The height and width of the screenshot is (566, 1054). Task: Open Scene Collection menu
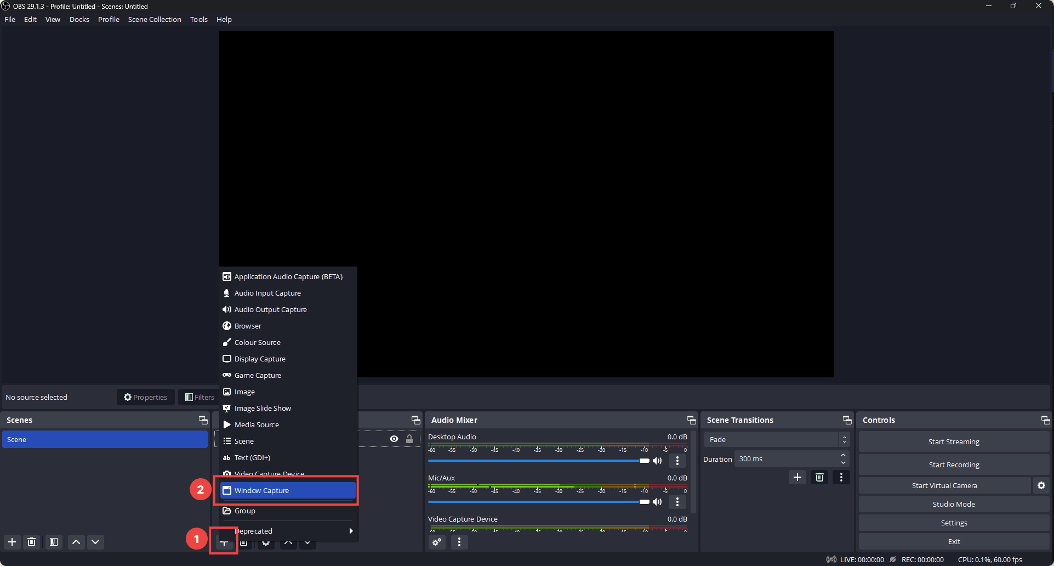155,19
